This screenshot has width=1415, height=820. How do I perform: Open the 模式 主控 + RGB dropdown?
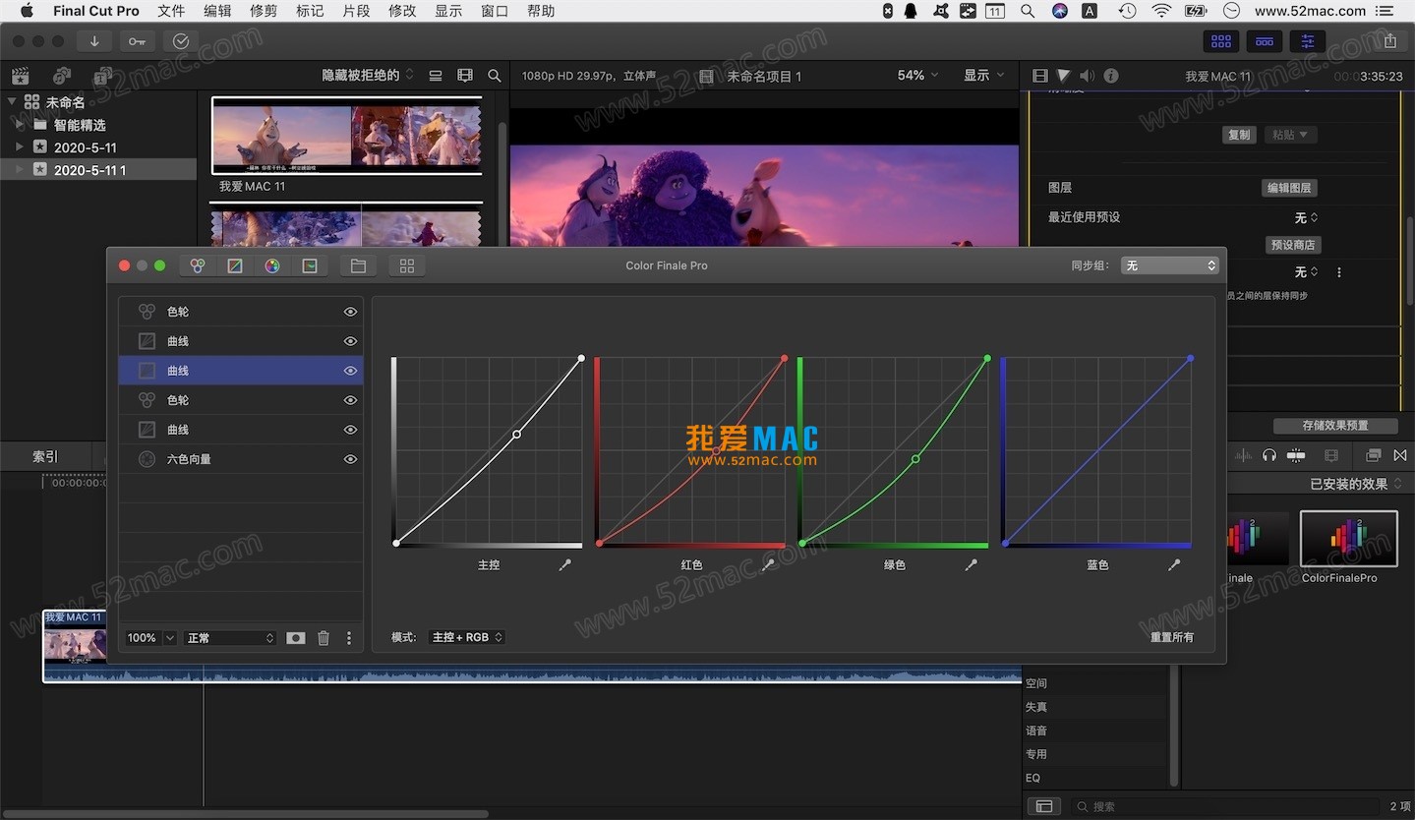point(467,637)
